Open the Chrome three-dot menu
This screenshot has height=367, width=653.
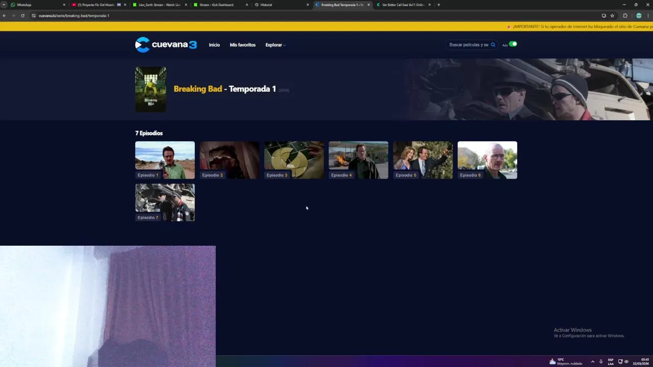pos(648,15)
